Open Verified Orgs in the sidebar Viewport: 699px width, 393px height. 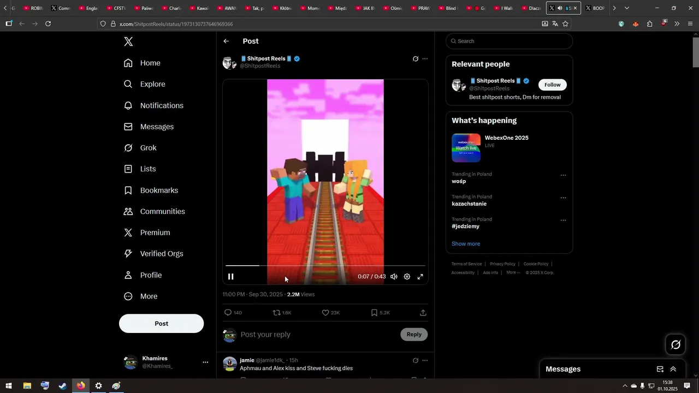coord(153,254)
